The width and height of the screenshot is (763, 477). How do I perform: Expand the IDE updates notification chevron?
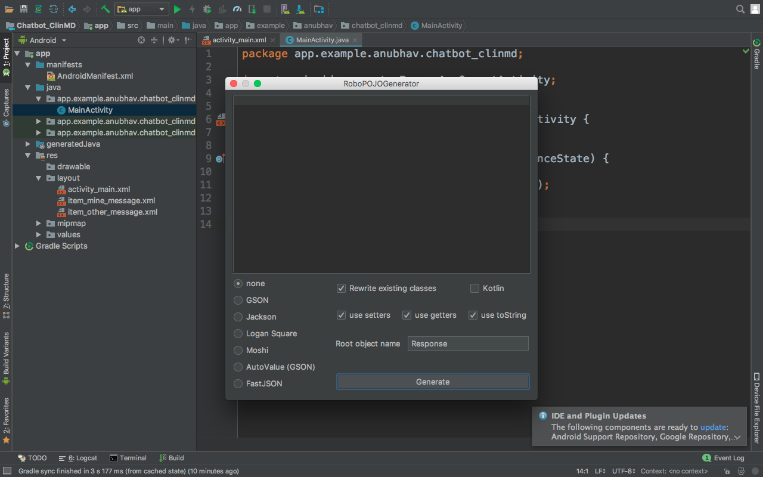(737, 438)
